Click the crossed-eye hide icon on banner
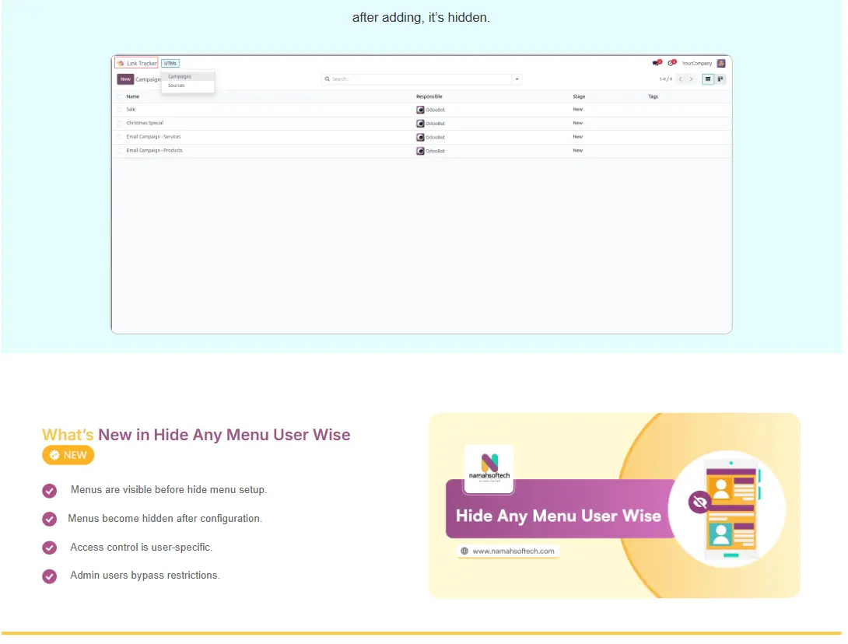Screen dimensions: 848x644 coord(699,502)
